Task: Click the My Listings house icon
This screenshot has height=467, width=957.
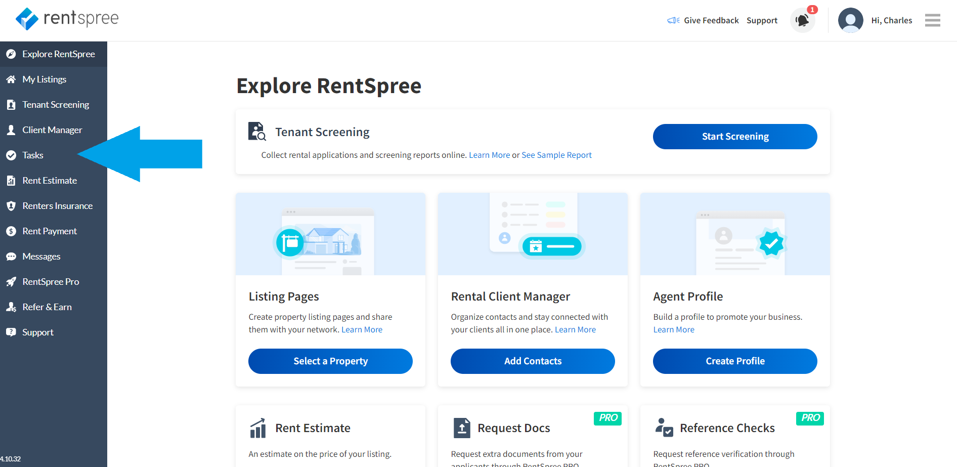Action: coord(11,79)
